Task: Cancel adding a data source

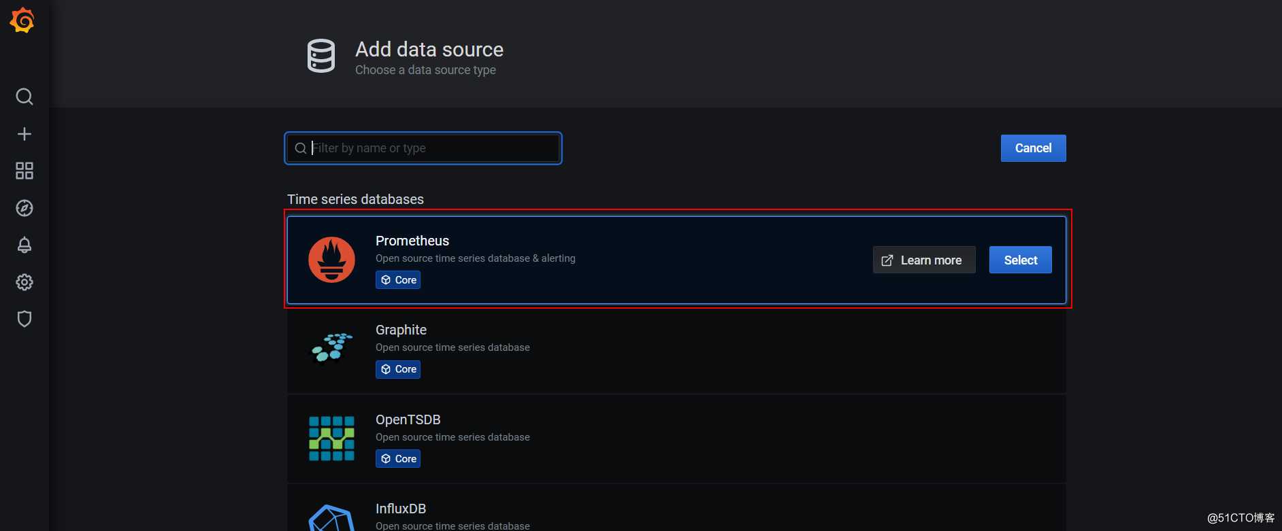Action: [1033, 148]
